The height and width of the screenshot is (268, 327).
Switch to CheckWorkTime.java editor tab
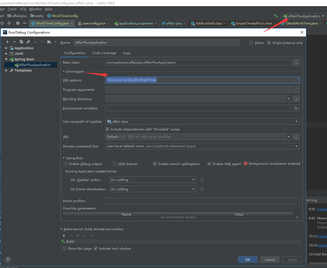point(301,23)
